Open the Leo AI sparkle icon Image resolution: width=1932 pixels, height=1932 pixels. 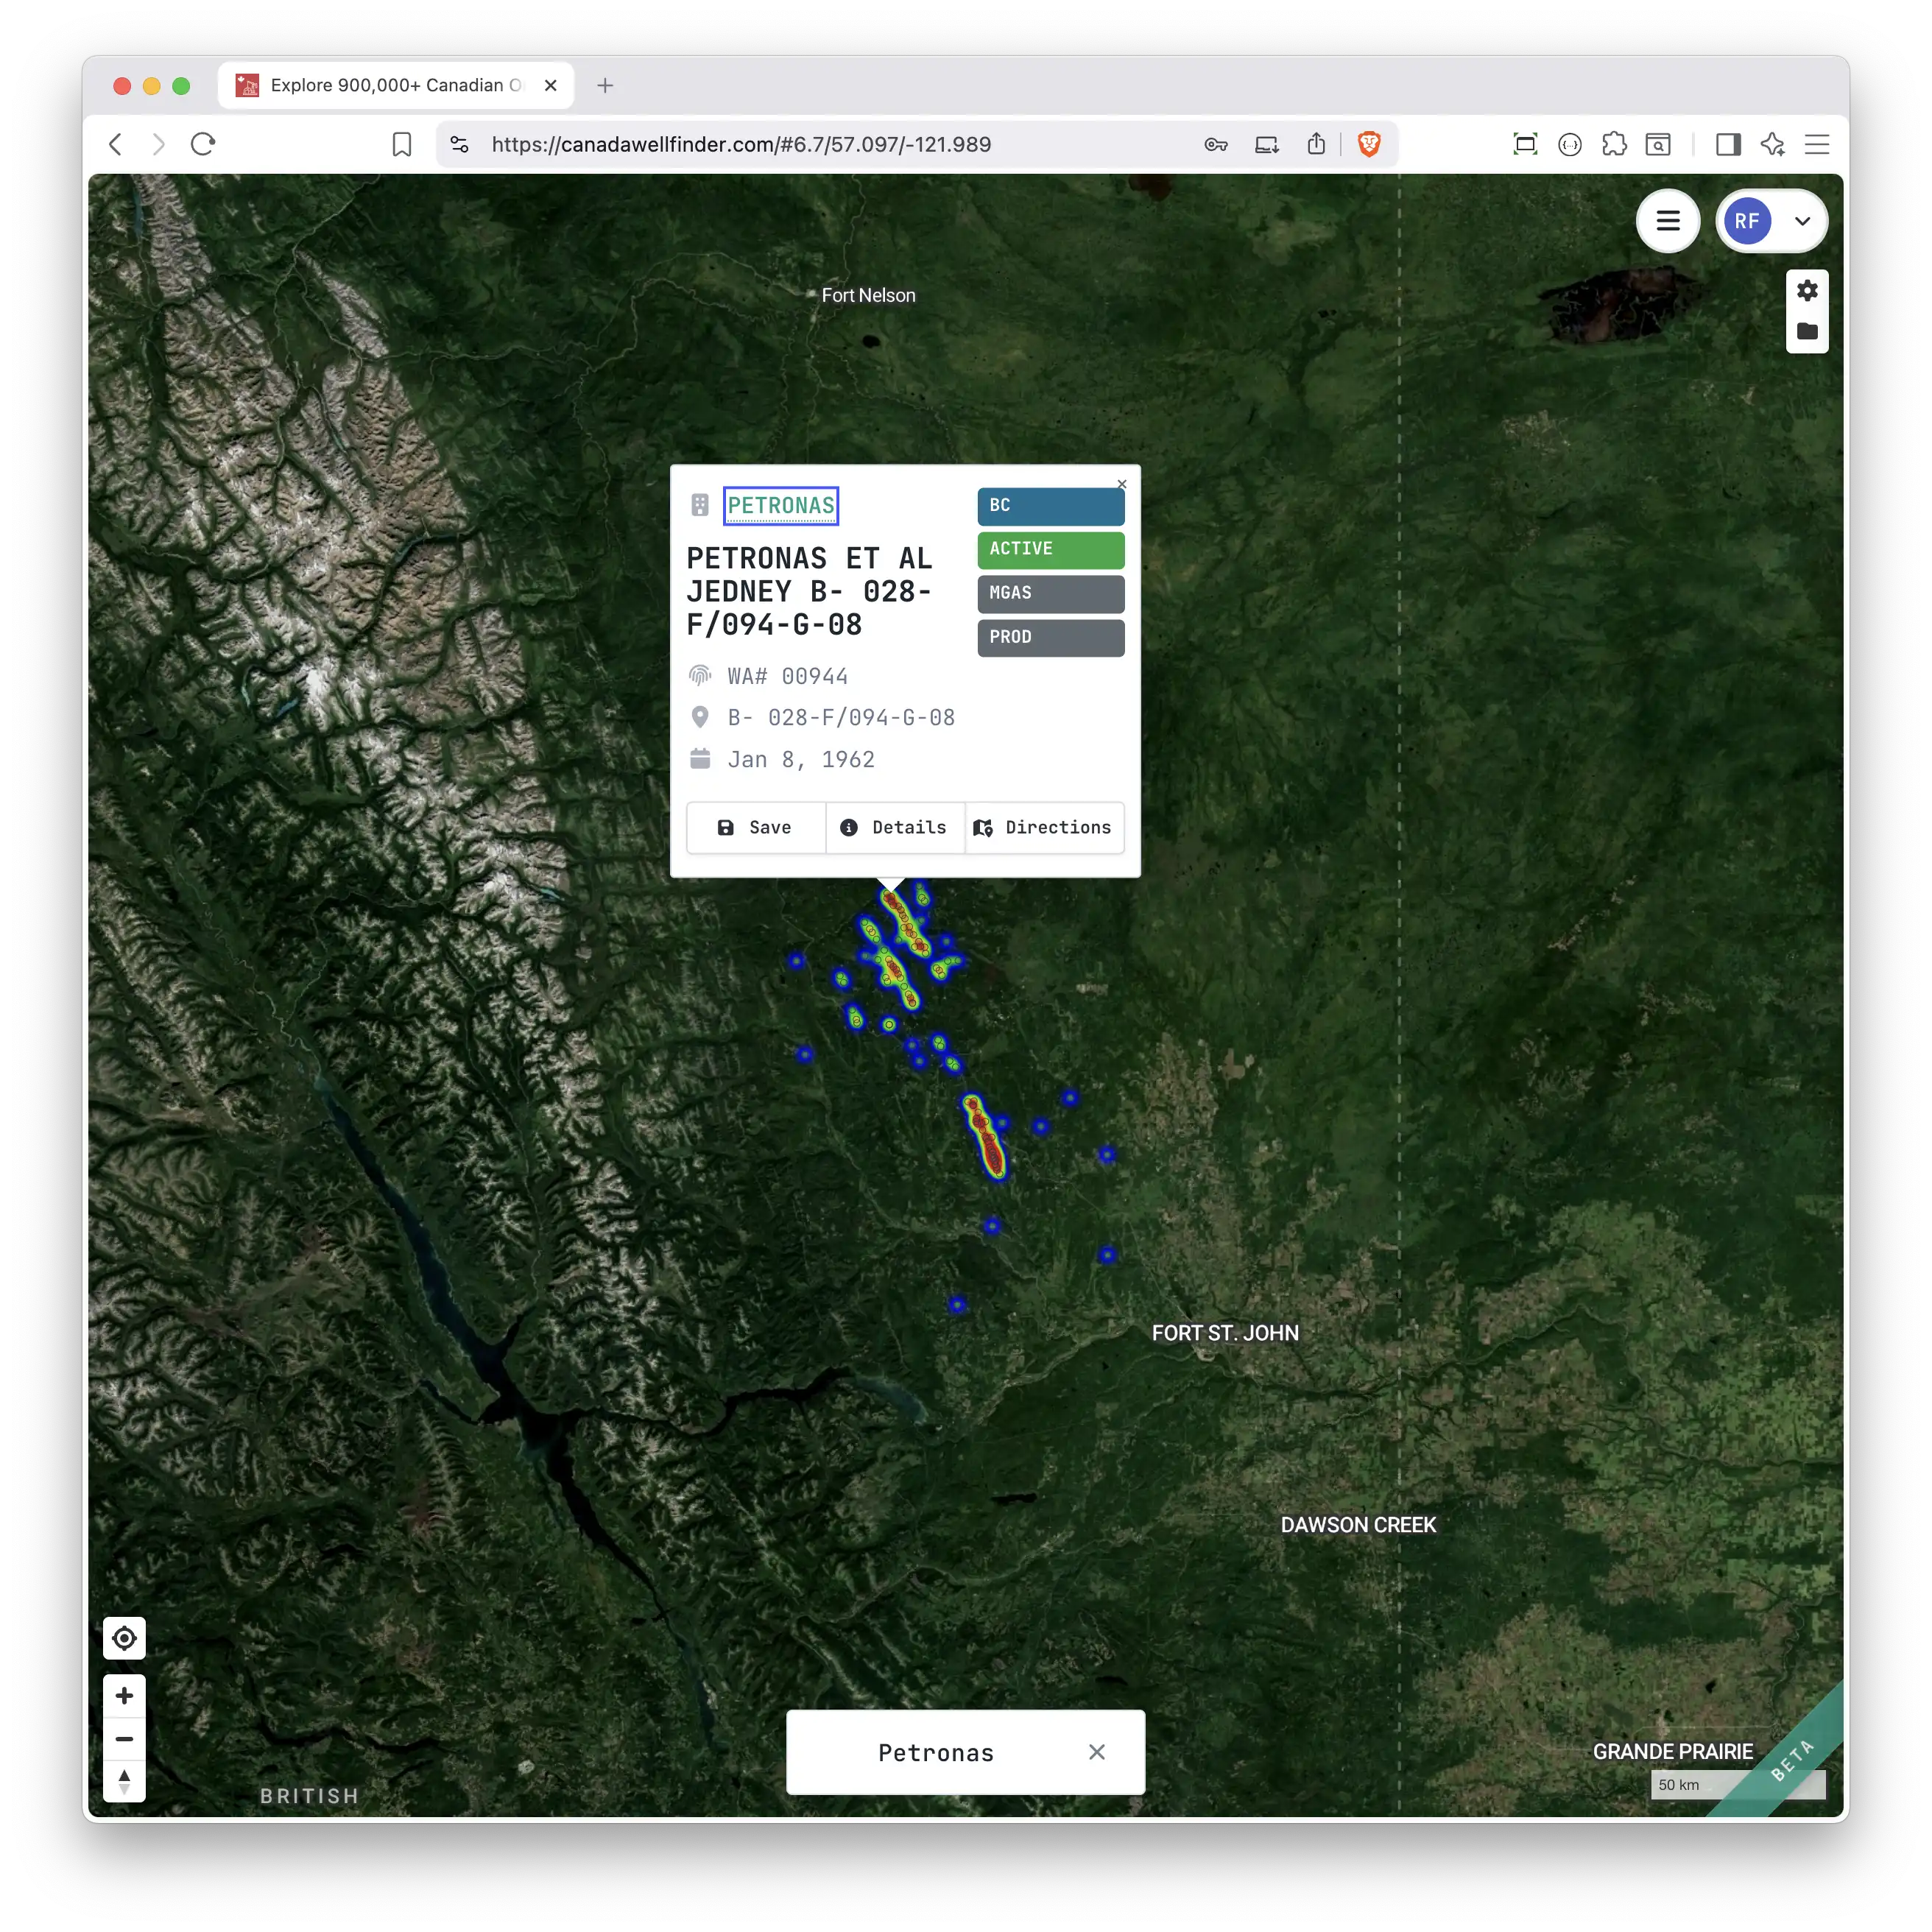(1773, 144)
